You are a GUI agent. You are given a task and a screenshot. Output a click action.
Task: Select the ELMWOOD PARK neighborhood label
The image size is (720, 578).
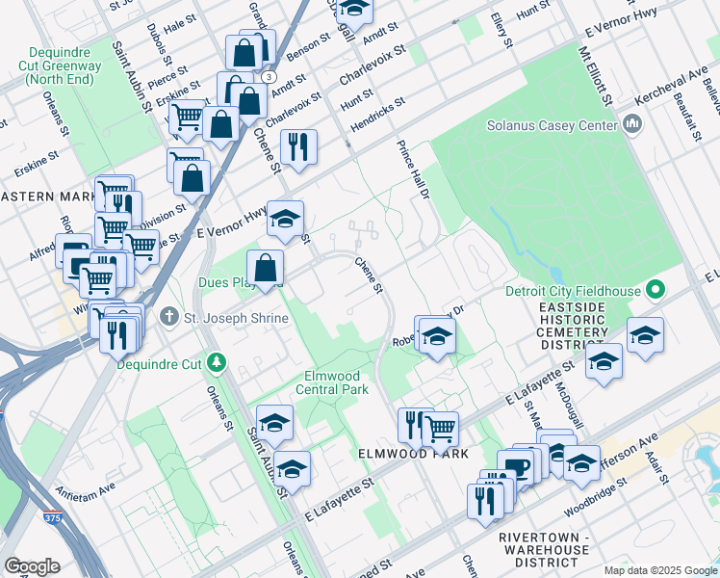pos(413,454)
